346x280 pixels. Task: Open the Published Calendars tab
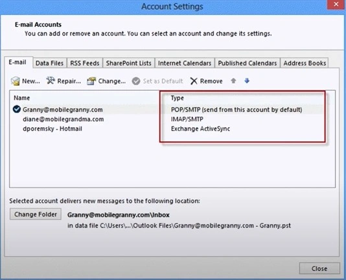248,63
